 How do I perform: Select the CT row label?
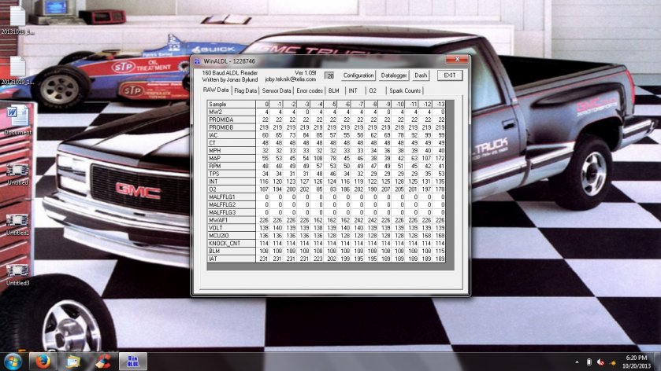click(231, 142)
